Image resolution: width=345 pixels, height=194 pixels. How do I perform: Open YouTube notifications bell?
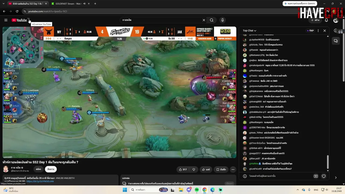[326, 20]
